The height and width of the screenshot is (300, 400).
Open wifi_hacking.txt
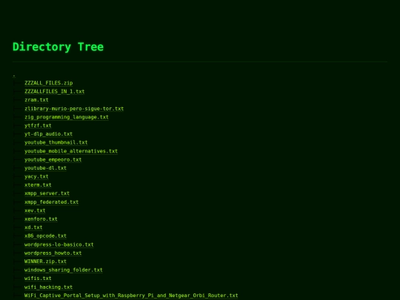point(48,287)
